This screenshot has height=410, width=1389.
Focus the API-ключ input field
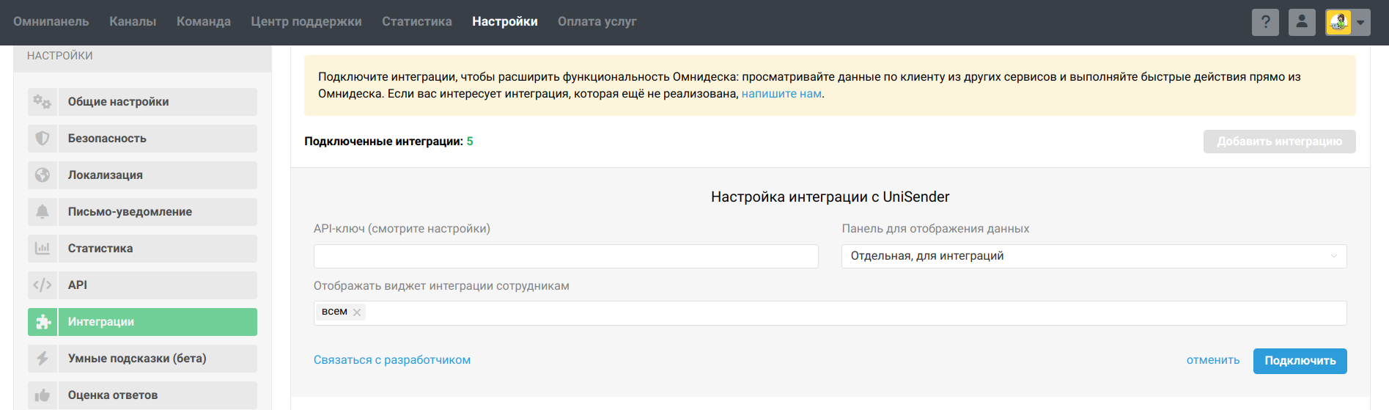pos(566,256)
